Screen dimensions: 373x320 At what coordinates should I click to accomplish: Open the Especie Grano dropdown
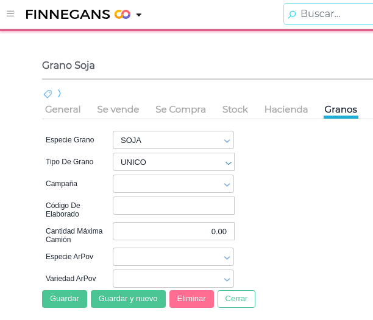click(x=173, y=140)
